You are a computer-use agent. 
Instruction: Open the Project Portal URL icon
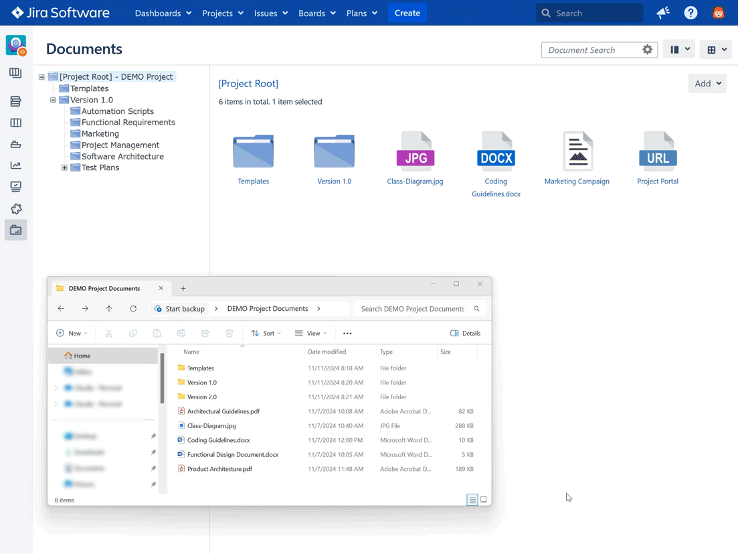point(657,151)
